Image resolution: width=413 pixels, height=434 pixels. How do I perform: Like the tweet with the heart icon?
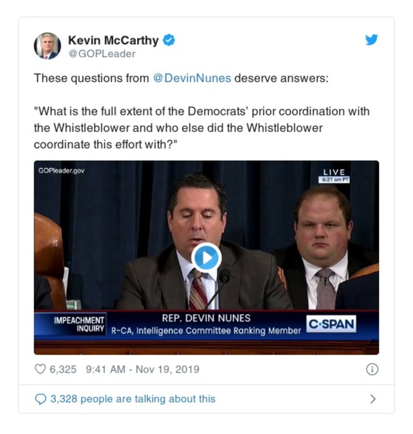pos(40,369)
